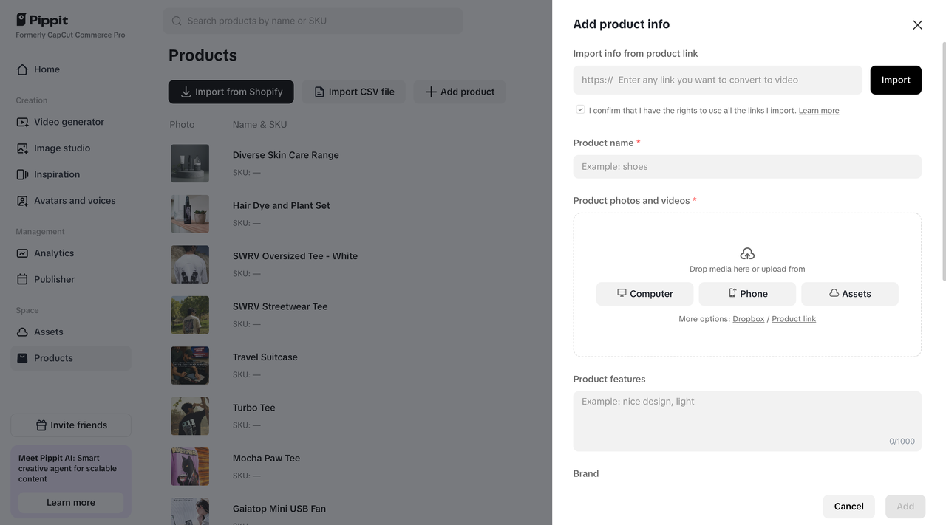Click the search magnifier icon
Image resolution: width=946 pixels, height=525 pixels.
coord(176,21)
